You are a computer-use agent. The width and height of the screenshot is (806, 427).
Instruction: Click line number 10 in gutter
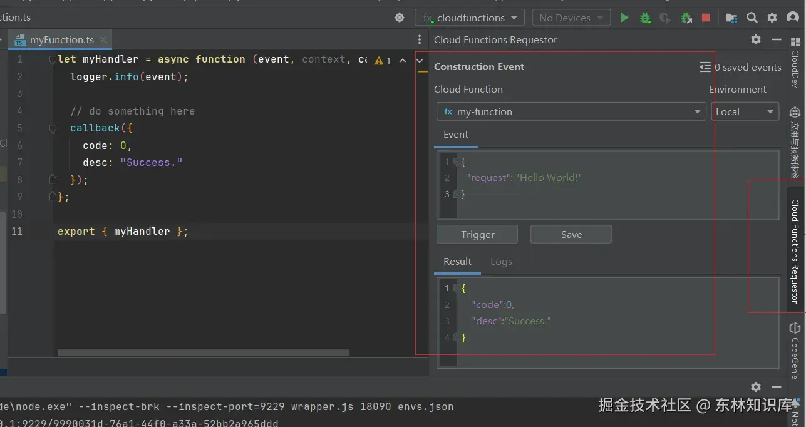(x=17, y=214)
